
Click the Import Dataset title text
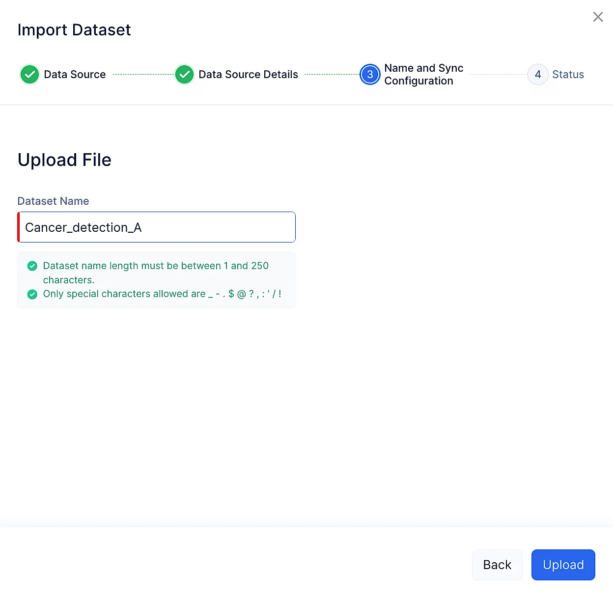tap(74, 30)
